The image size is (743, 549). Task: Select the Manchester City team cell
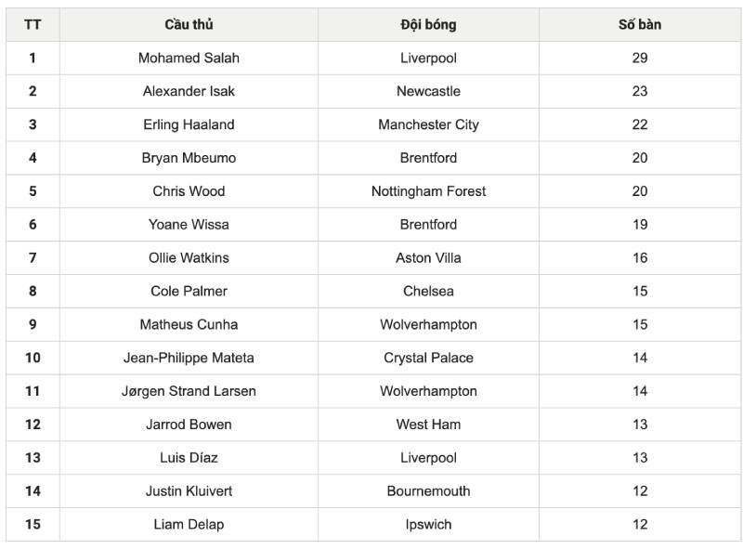click(428, 124)
